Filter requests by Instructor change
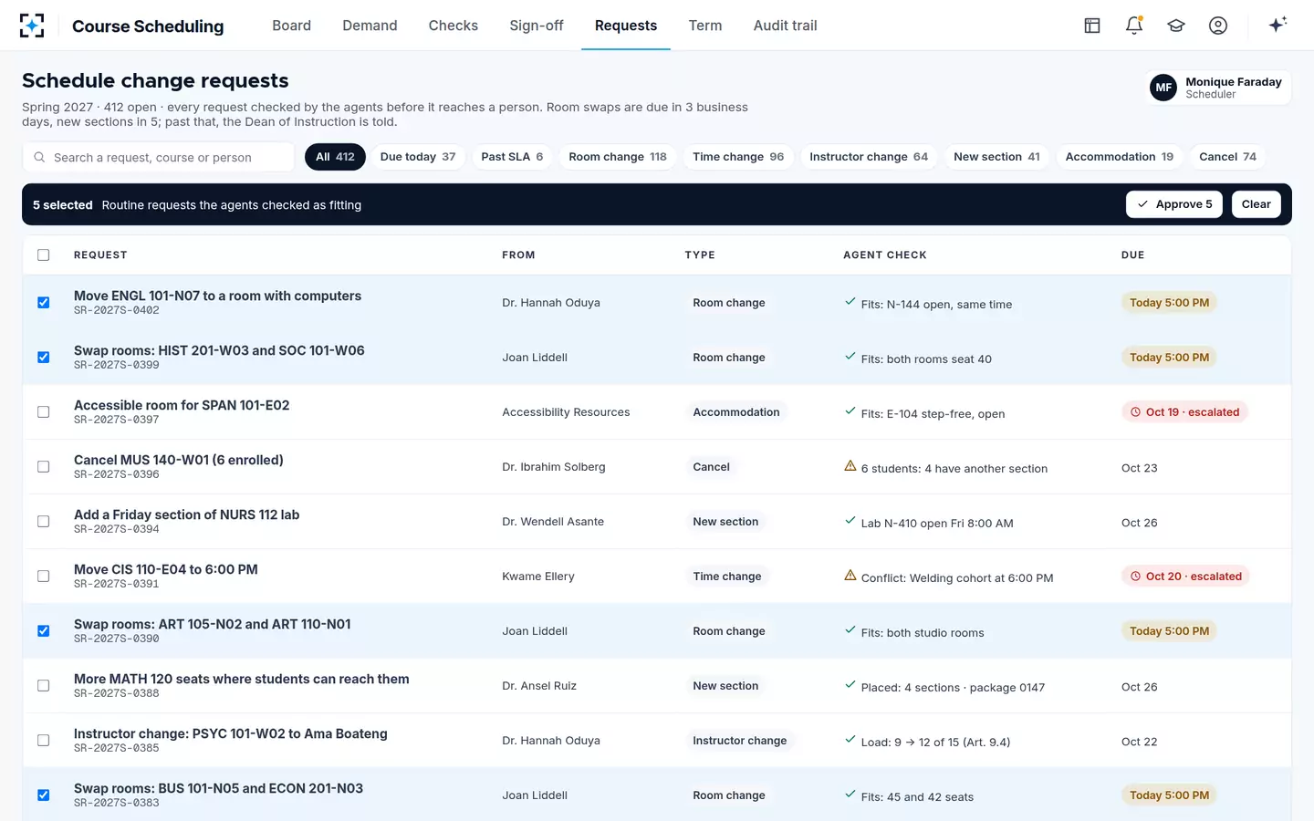The image size is (1314, 821). 869,157
